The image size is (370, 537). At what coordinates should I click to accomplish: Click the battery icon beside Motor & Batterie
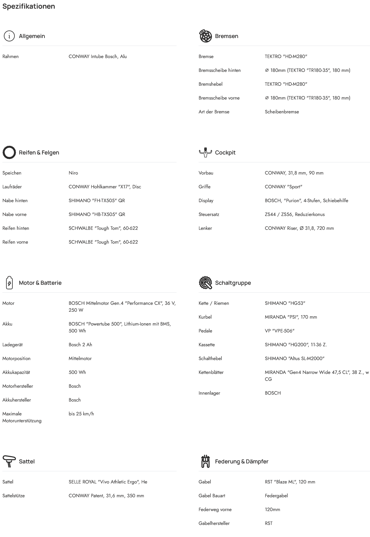(x=9, y=283)
